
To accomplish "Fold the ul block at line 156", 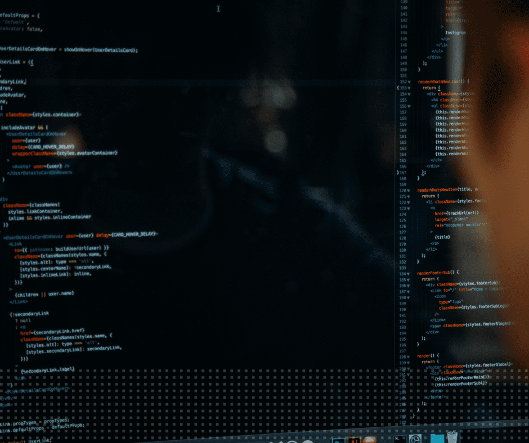I will [x=409, y=106].
